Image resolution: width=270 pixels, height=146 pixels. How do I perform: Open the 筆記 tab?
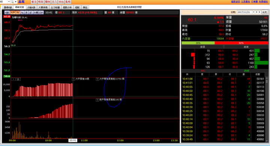pos(85,7)
